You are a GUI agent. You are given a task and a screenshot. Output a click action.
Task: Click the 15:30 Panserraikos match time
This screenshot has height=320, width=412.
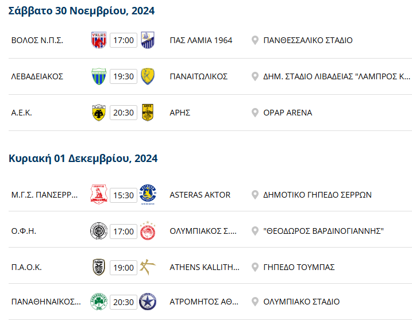[124, 195]
